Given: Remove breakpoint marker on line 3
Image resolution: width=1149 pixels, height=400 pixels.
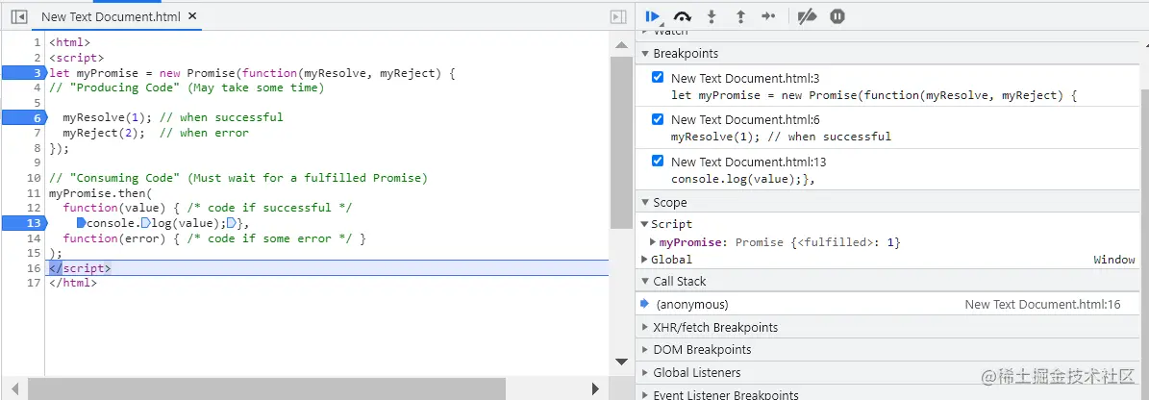Looking at the screenshot, I should click(x=23, y=72).
